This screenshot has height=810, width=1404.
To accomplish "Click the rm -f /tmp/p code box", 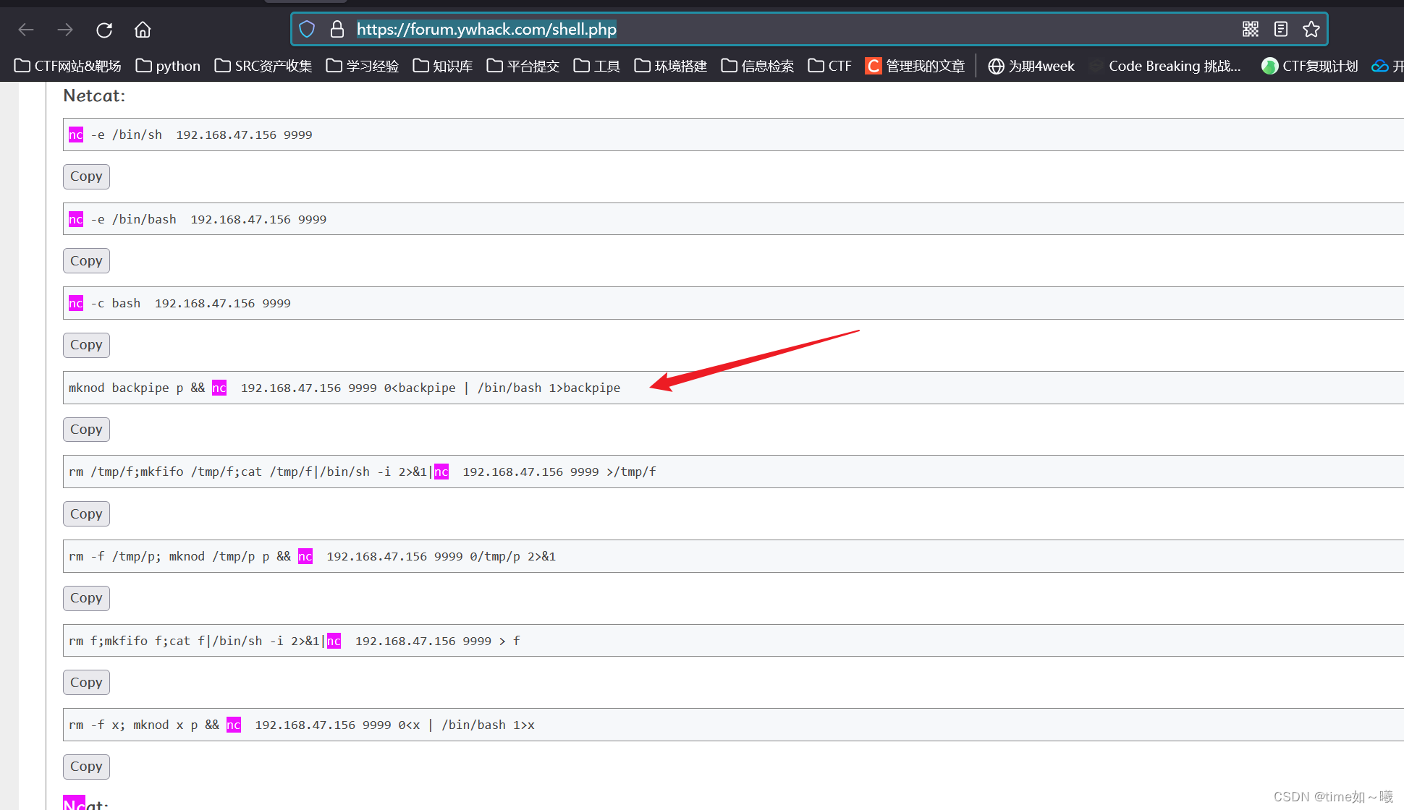I will coord(733,556).
